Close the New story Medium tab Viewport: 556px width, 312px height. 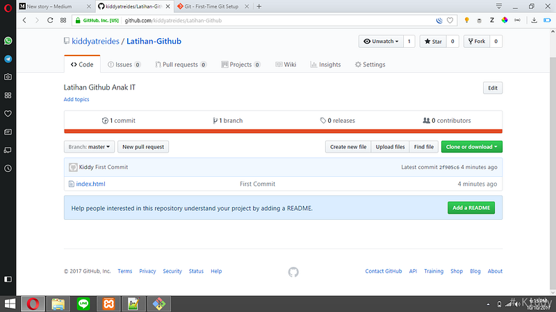(89, 6)
